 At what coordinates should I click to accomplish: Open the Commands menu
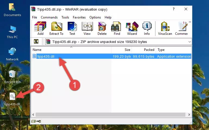49,17
